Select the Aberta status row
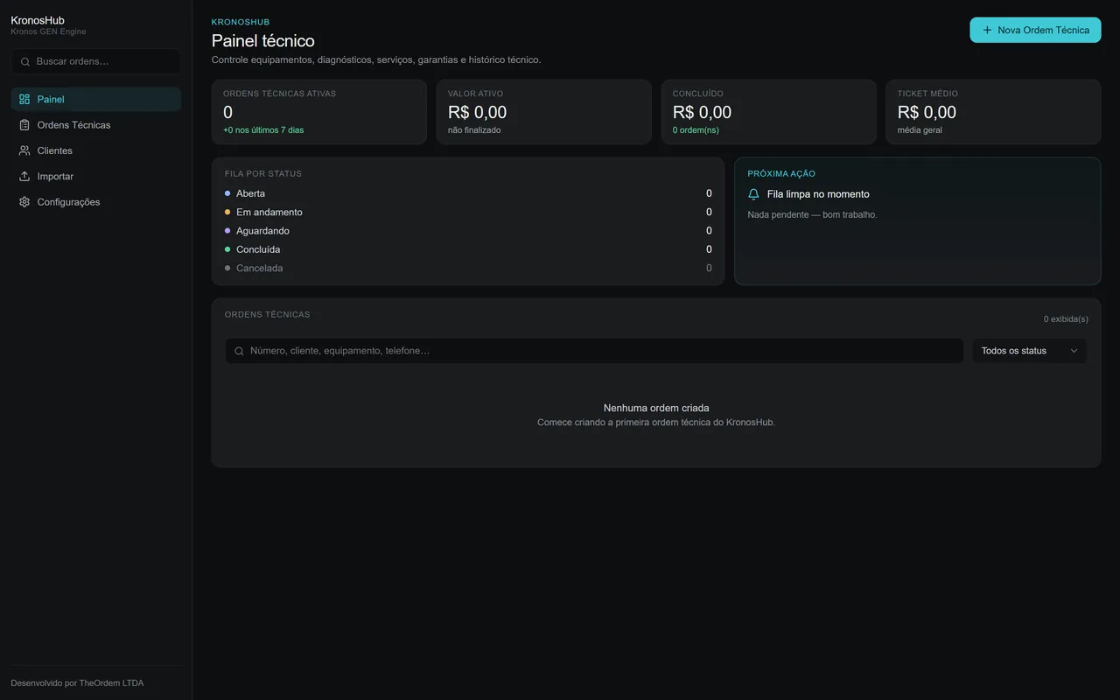Screen dimensions: 1120x700 tap(468, 193)
